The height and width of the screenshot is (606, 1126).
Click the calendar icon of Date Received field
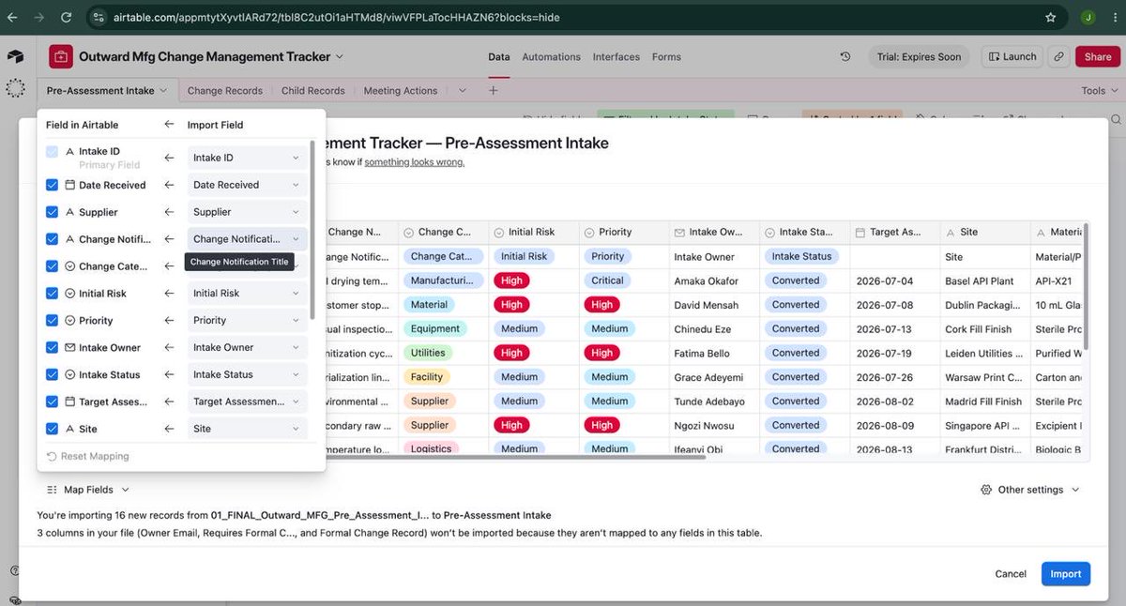click(69, 185)
